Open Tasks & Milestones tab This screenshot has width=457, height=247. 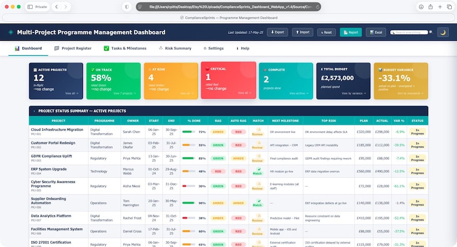click(x=125, y=48)
